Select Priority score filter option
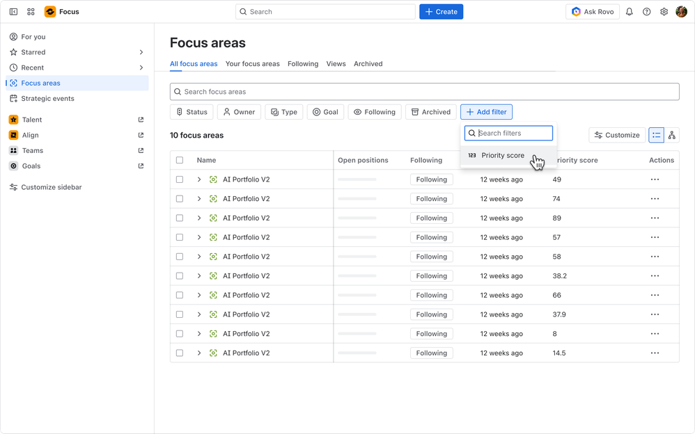695x434 pixels. pyautogui.click(x=508, y=155)
